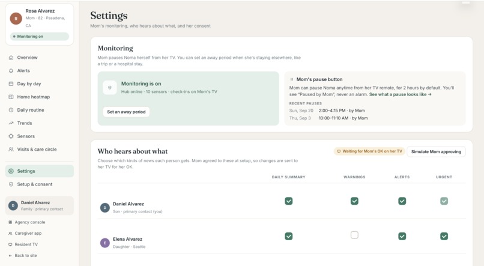
Task: Click the Monitoring on status pill
Action: point(40,37)
